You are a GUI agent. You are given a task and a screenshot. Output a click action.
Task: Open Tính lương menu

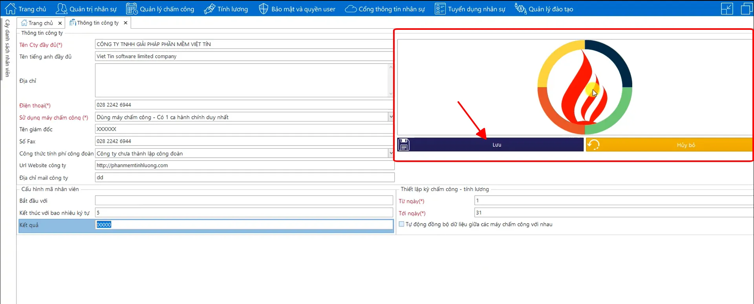pyautogui.click(x=226, y=9)
